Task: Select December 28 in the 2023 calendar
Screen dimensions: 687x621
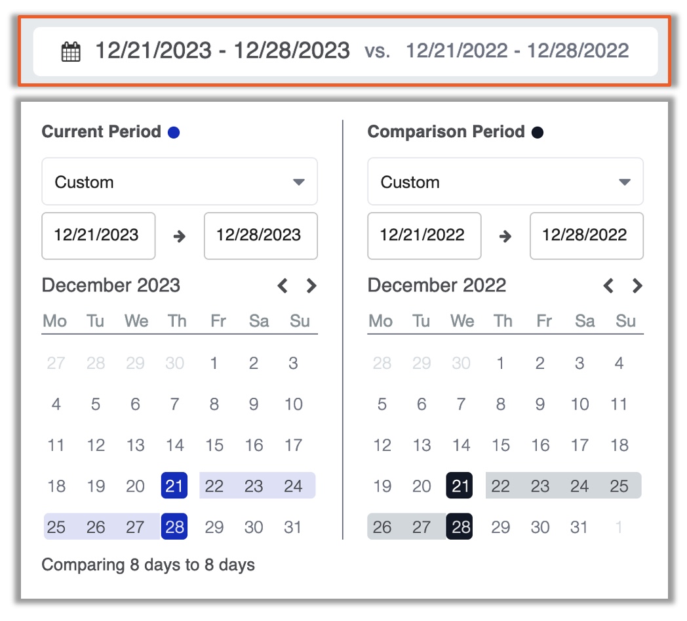Action: [x=174, y=526]
